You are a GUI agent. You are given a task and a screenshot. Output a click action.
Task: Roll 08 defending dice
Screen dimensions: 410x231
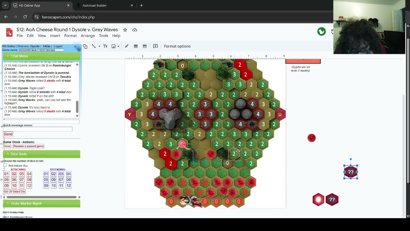[x=69, y=180]
